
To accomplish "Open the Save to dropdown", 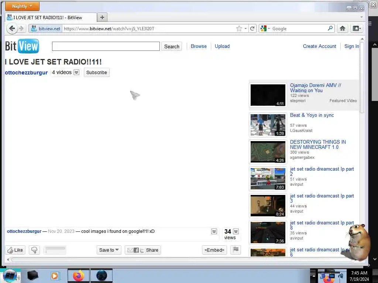I will coord(109,250).
